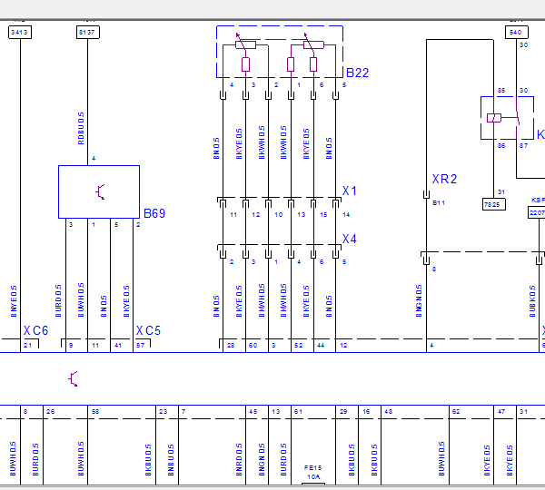Image resolution: width=545 pixels, height=490 pixels.
Task: Select the reference box 540
Action: click(x=517, y=33)
